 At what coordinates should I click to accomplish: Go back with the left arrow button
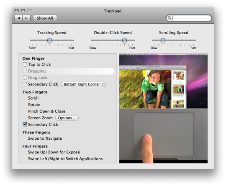tap(18, 18)
